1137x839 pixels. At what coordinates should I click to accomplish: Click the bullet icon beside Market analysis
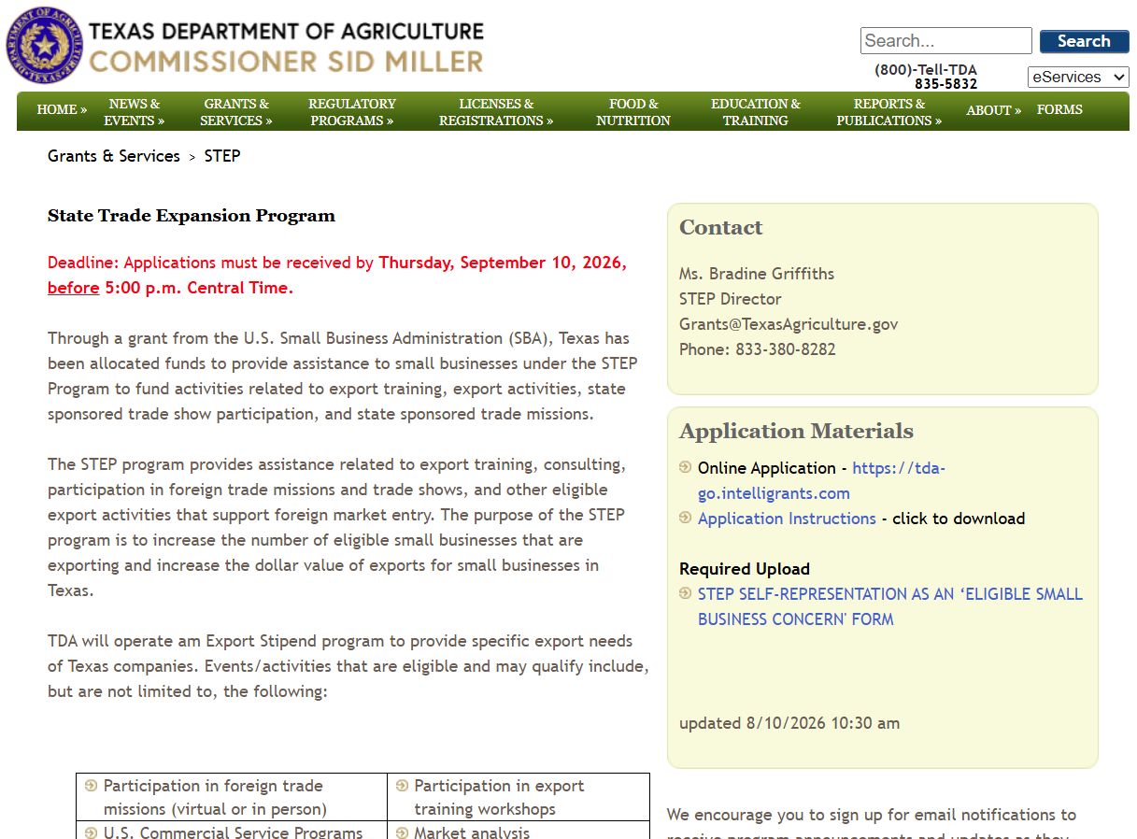click(x=402, y=832)
